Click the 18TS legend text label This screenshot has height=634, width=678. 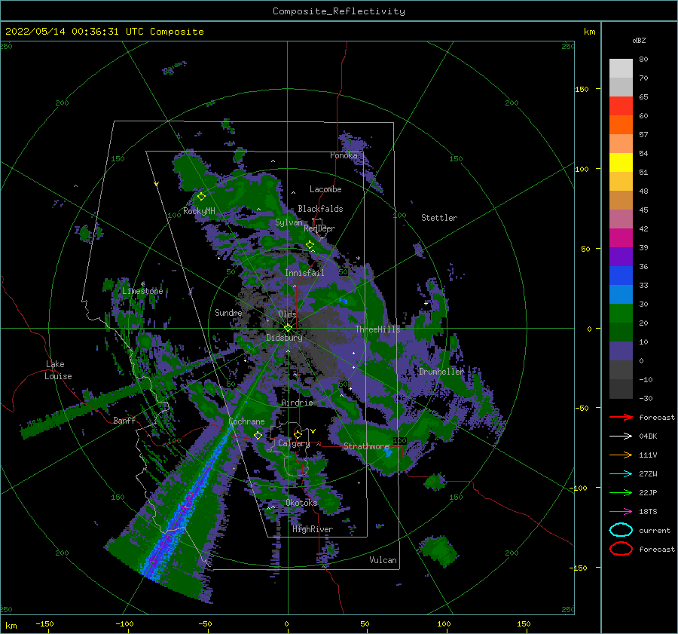(x=648, y=512)
